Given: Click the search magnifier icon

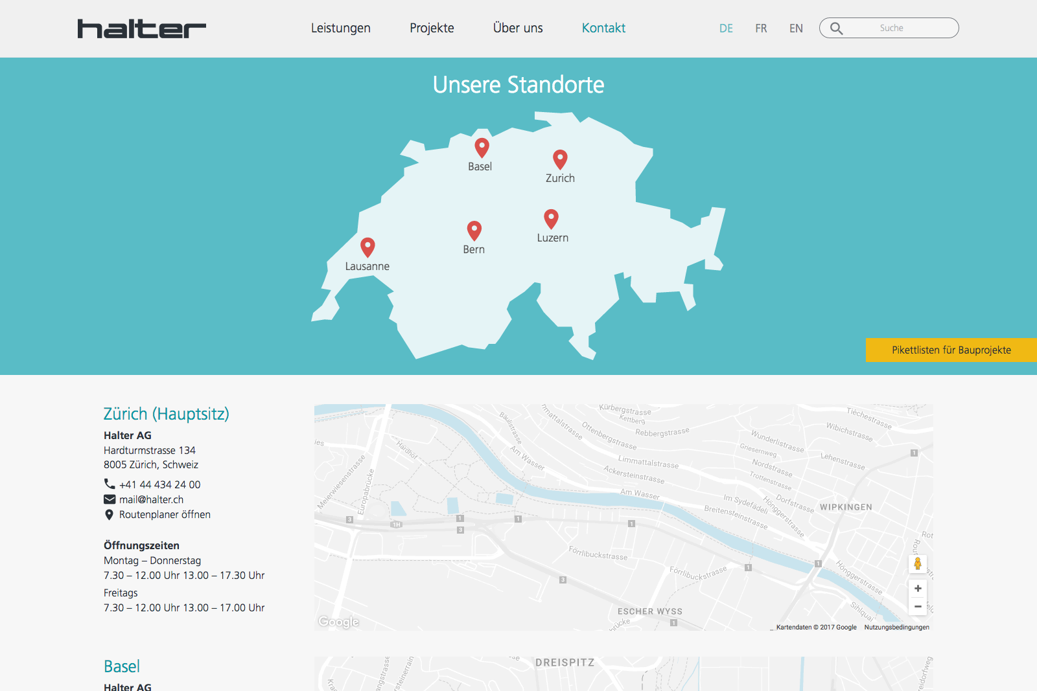Looking at the screenshot, I should pyautogui.click(x=837, y=28).
